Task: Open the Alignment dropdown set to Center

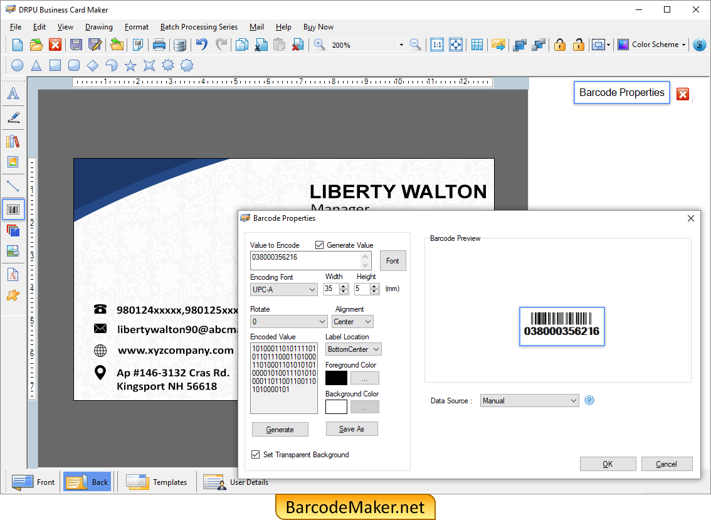Action: point(352,322)
